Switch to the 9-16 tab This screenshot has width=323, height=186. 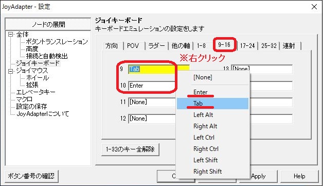pos(224,45)
